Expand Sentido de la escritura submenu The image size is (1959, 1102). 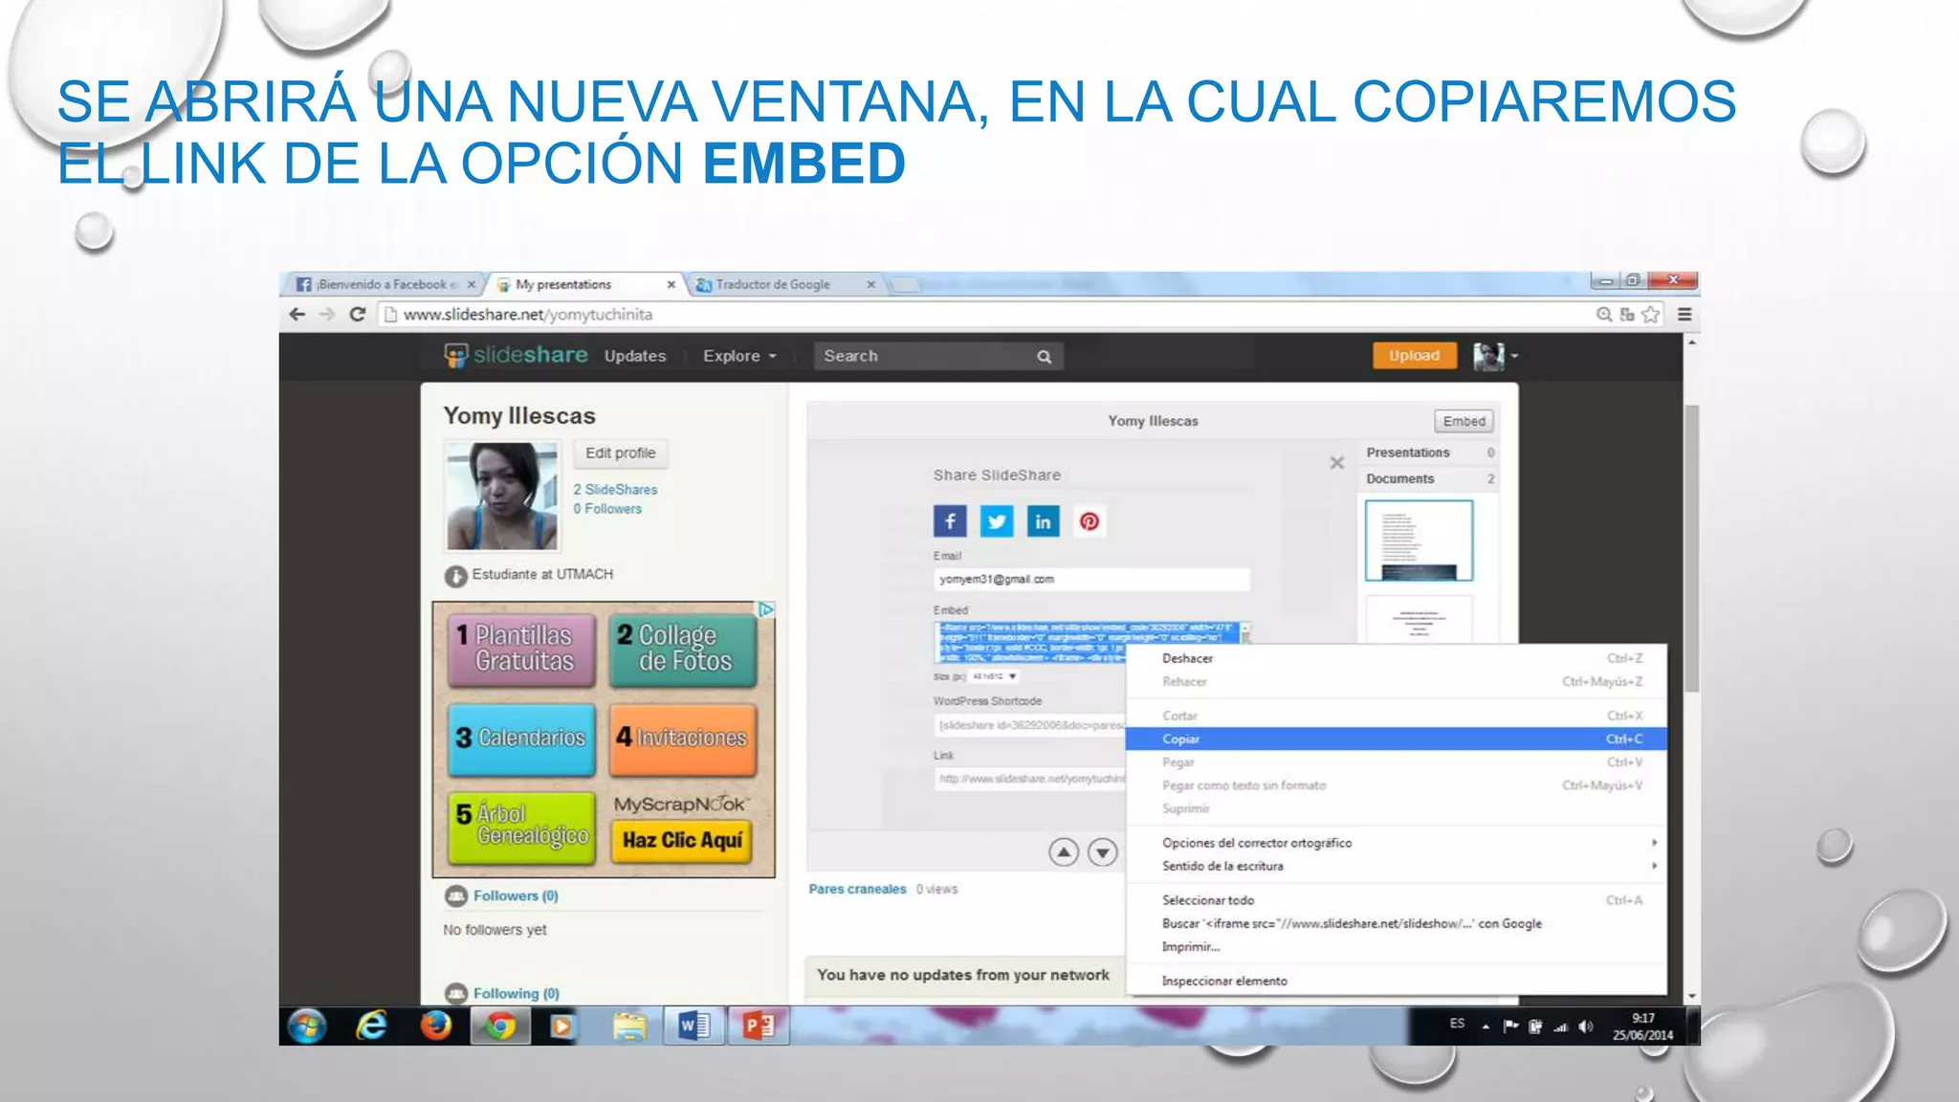point(1397,866)
